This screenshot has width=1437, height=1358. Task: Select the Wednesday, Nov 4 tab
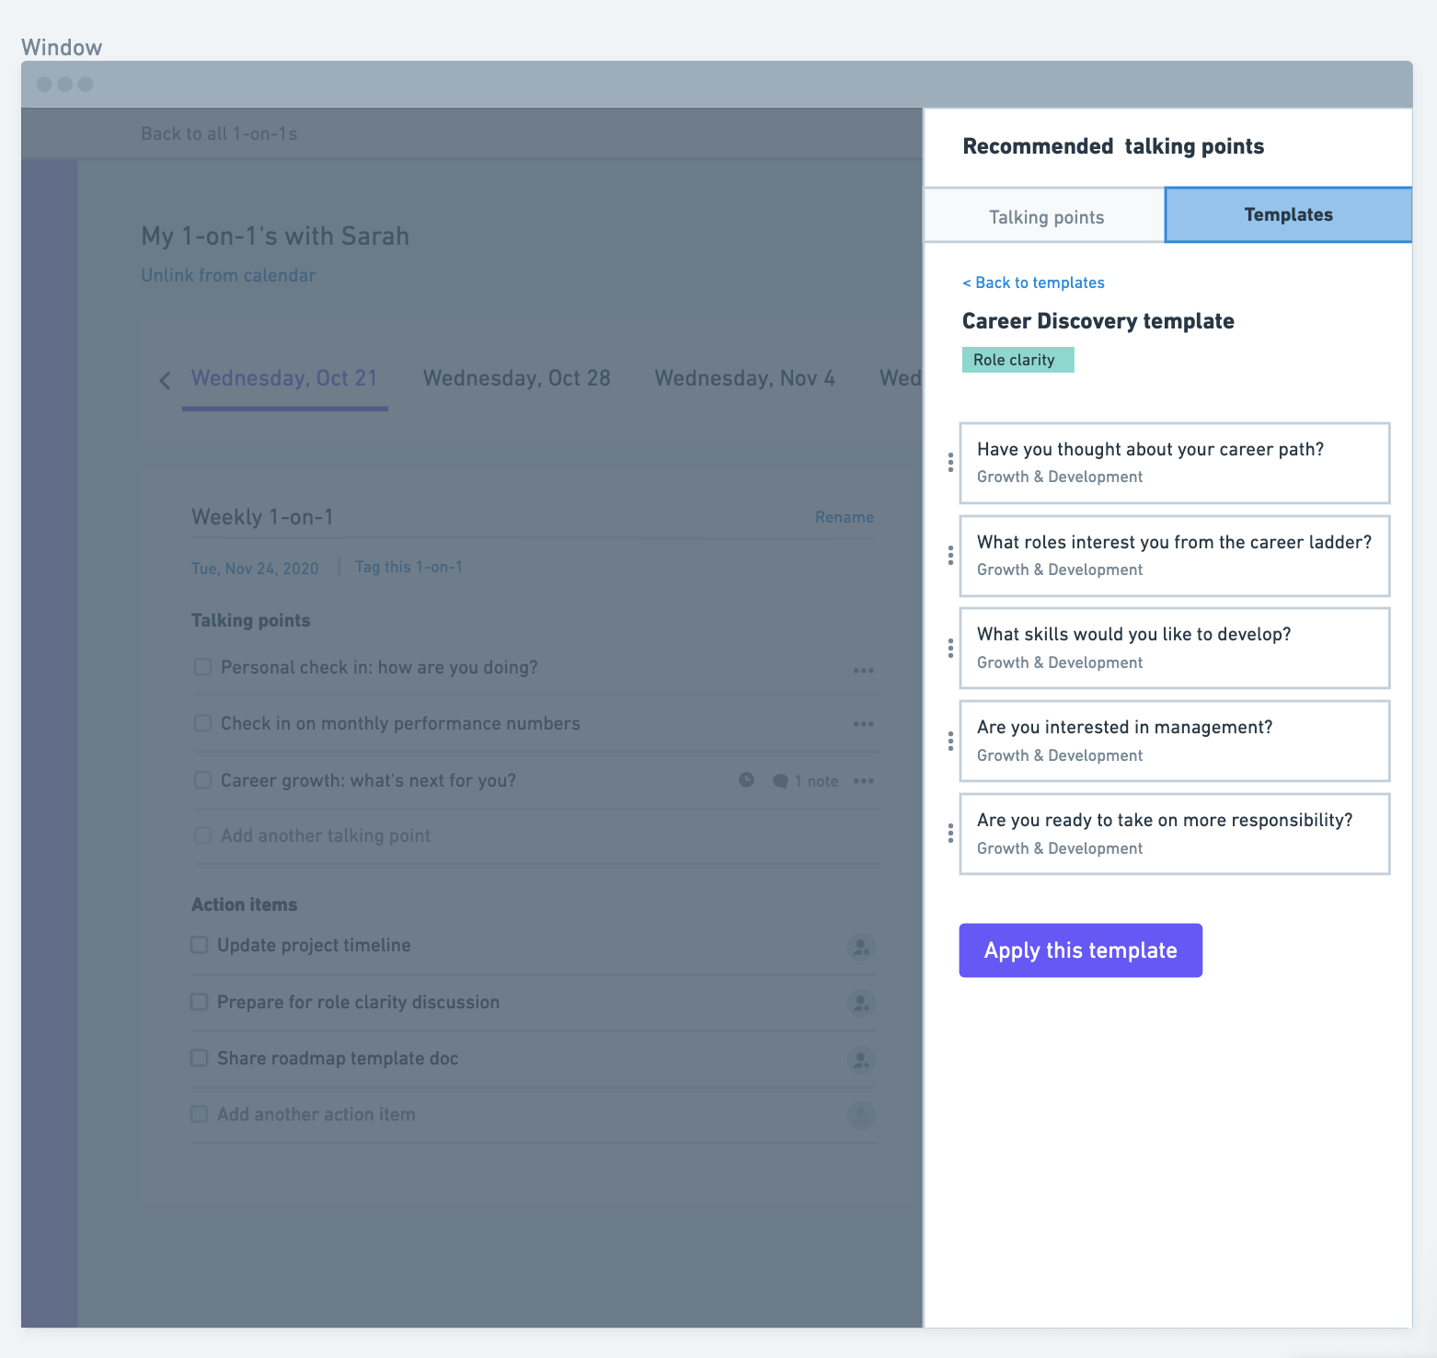click(744, 378)
